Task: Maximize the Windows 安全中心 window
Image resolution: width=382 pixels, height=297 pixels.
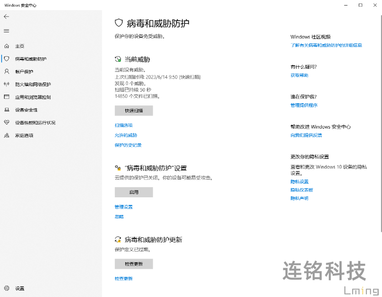Action: (361, 5)
